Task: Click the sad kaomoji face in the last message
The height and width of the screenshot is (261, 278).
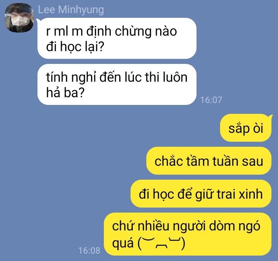Action: click(161, 243)
